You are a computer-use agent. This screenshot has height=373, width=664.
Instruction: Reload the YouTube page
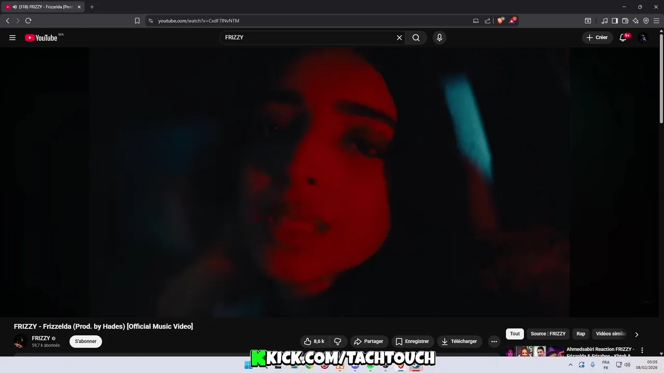pyautogui.click(x=28, y=21)
